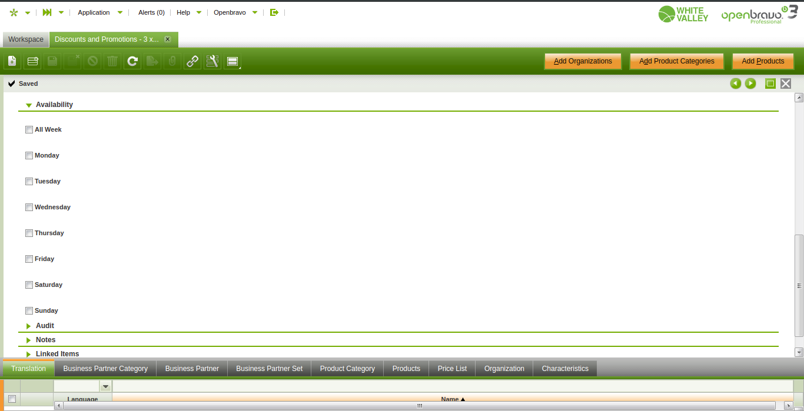This screenshot has width=804, height=411.
Task: Expand the Audit section
Action: [29, 326]
